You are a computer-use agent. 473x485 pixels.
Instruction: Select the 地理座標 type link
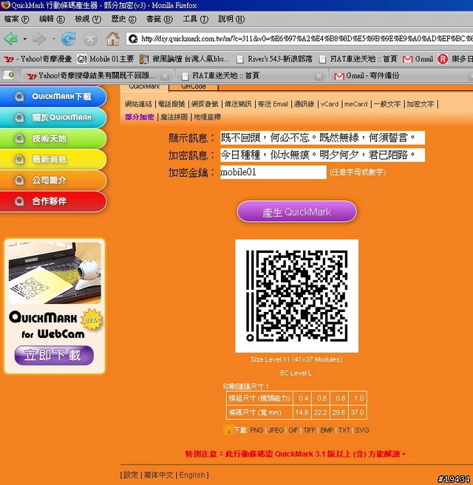(208, 117)
